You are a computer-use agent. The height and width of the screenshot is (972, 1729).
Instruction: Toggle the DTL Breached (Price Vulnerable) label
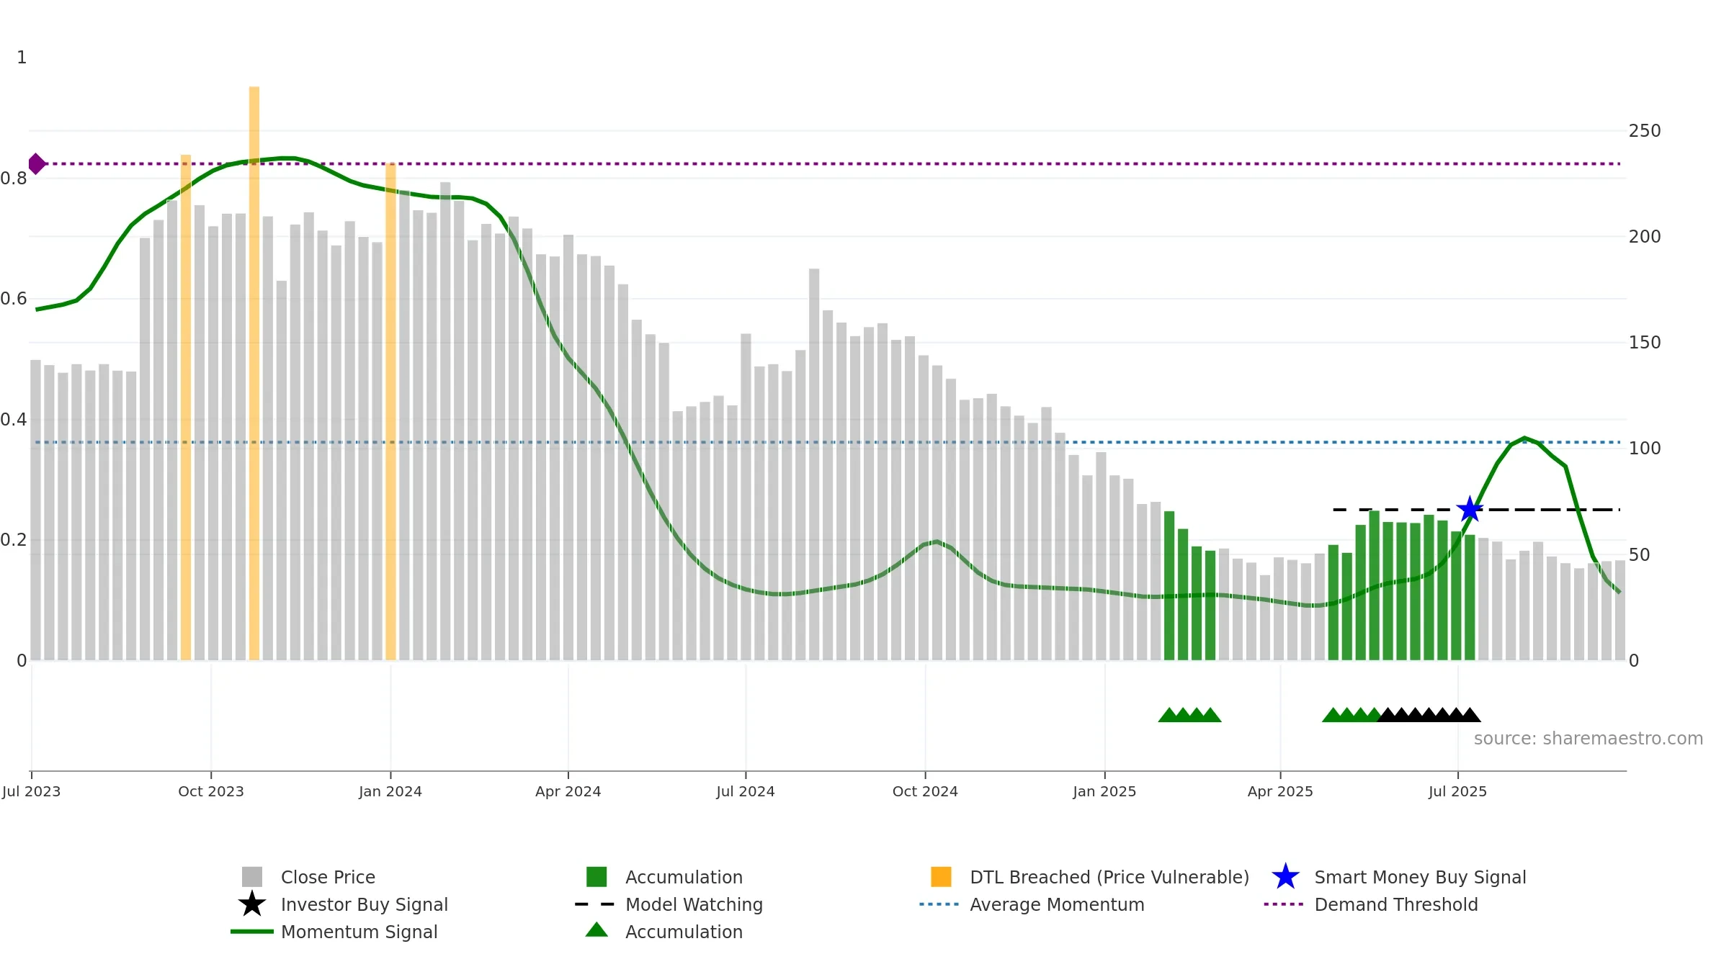pos(1109,877)
